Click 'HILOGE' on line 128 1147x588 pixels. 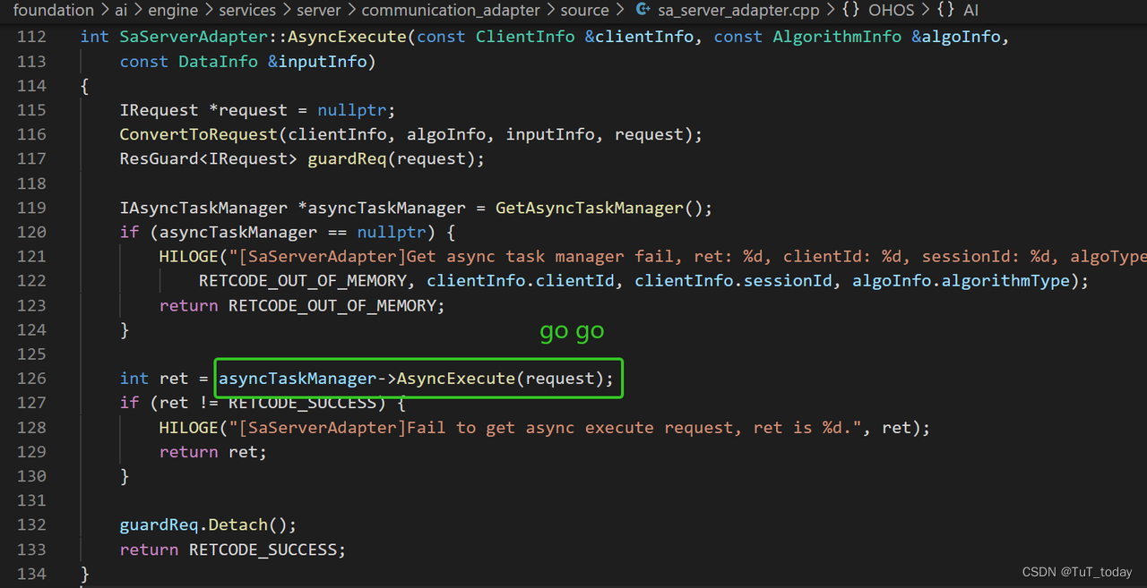click(x=189, y=428)
